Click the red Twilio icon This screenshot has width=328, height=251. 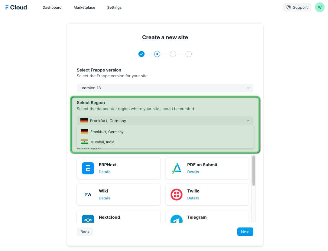coord(177,195)
